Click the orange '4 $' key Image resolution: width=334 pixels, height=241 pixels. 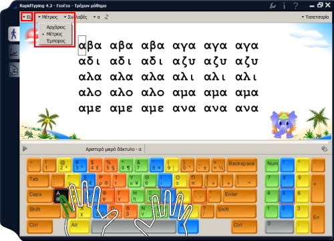(x=95, y=165)
